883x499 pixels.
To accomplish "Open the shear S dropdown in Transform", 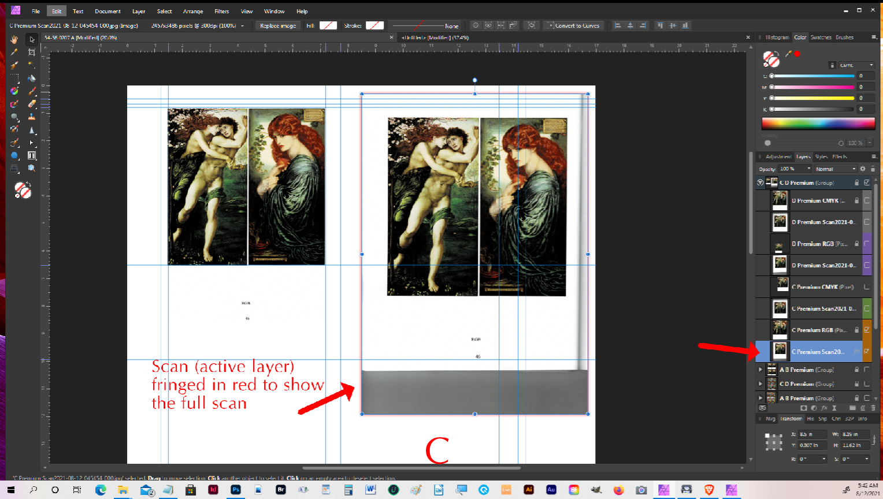I will point(867,459).
